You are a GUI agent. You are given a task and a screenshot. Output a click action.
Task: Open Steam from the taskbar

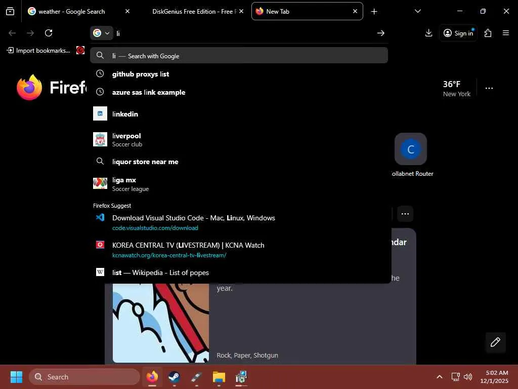click(174, 377)
